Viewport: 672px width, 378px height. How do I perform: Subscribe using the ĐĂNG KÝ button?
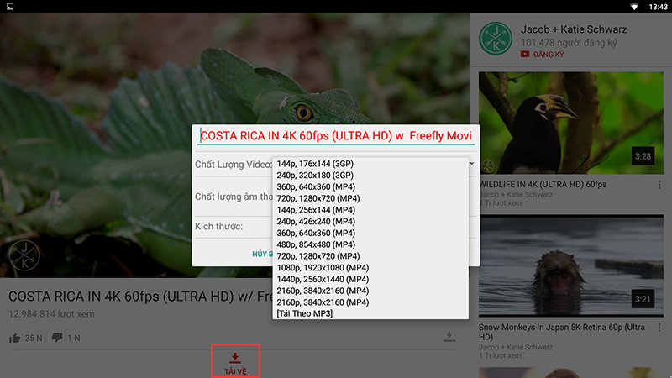coord(543,55)
